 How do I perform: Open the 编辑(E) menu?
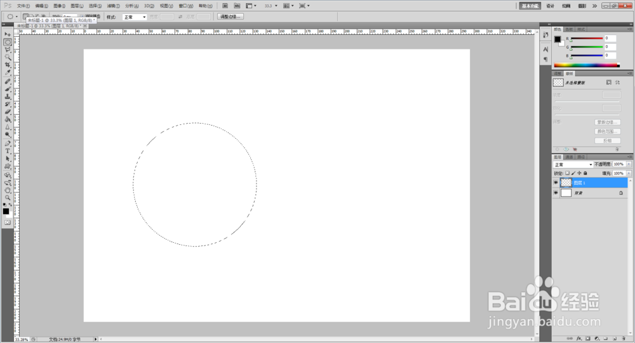(41, 6)
